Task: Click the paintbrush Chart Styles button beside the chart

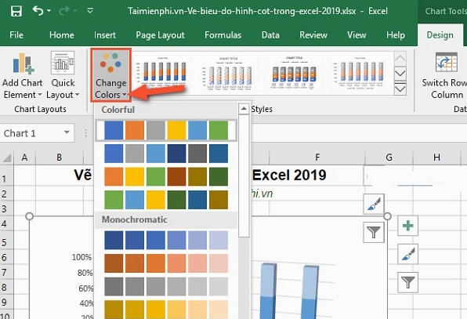Action: click(407, 254)
